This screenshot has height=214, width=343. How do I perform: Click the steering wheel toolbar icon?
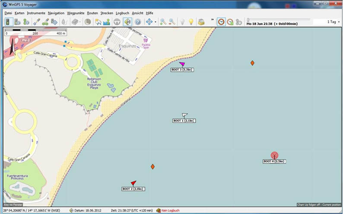coord(117,22)
